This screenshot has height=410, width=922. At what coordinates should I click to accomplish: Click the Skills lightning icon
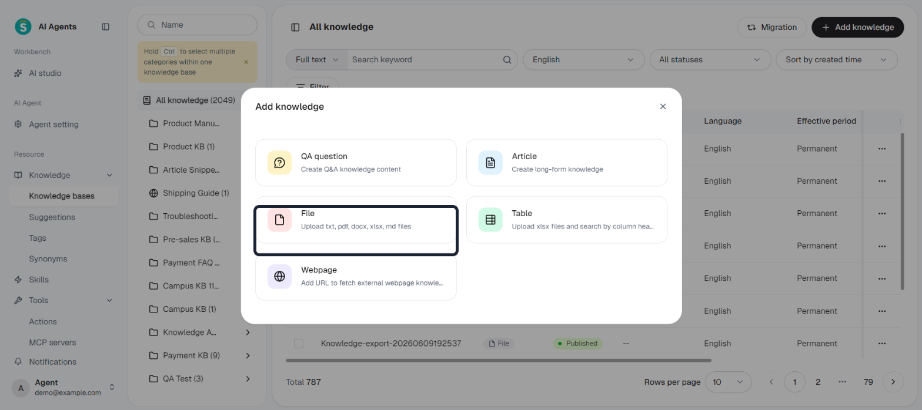click(x=18, y=280)
